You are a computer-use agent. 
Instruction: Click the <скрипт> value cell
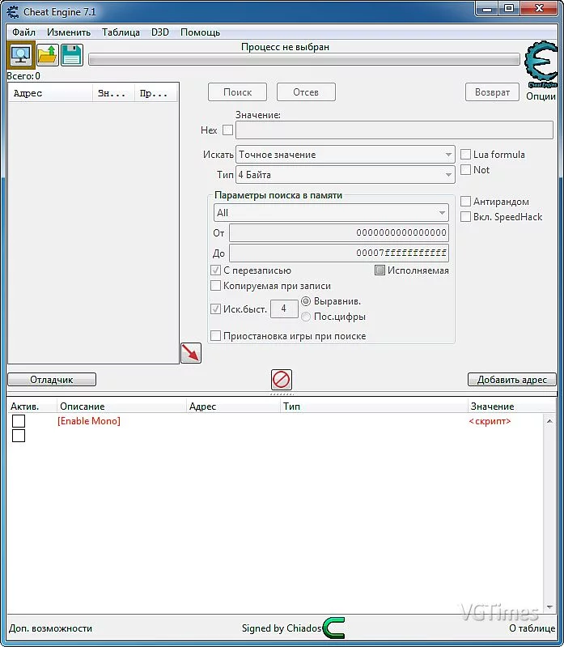(x=490, y=421)
